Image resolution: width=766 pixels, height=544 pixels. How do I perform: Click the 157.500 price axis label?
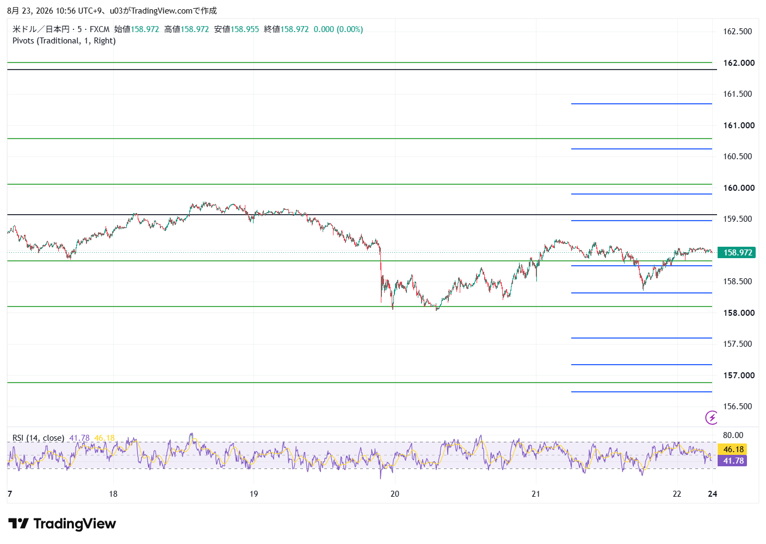coord(738,344)
